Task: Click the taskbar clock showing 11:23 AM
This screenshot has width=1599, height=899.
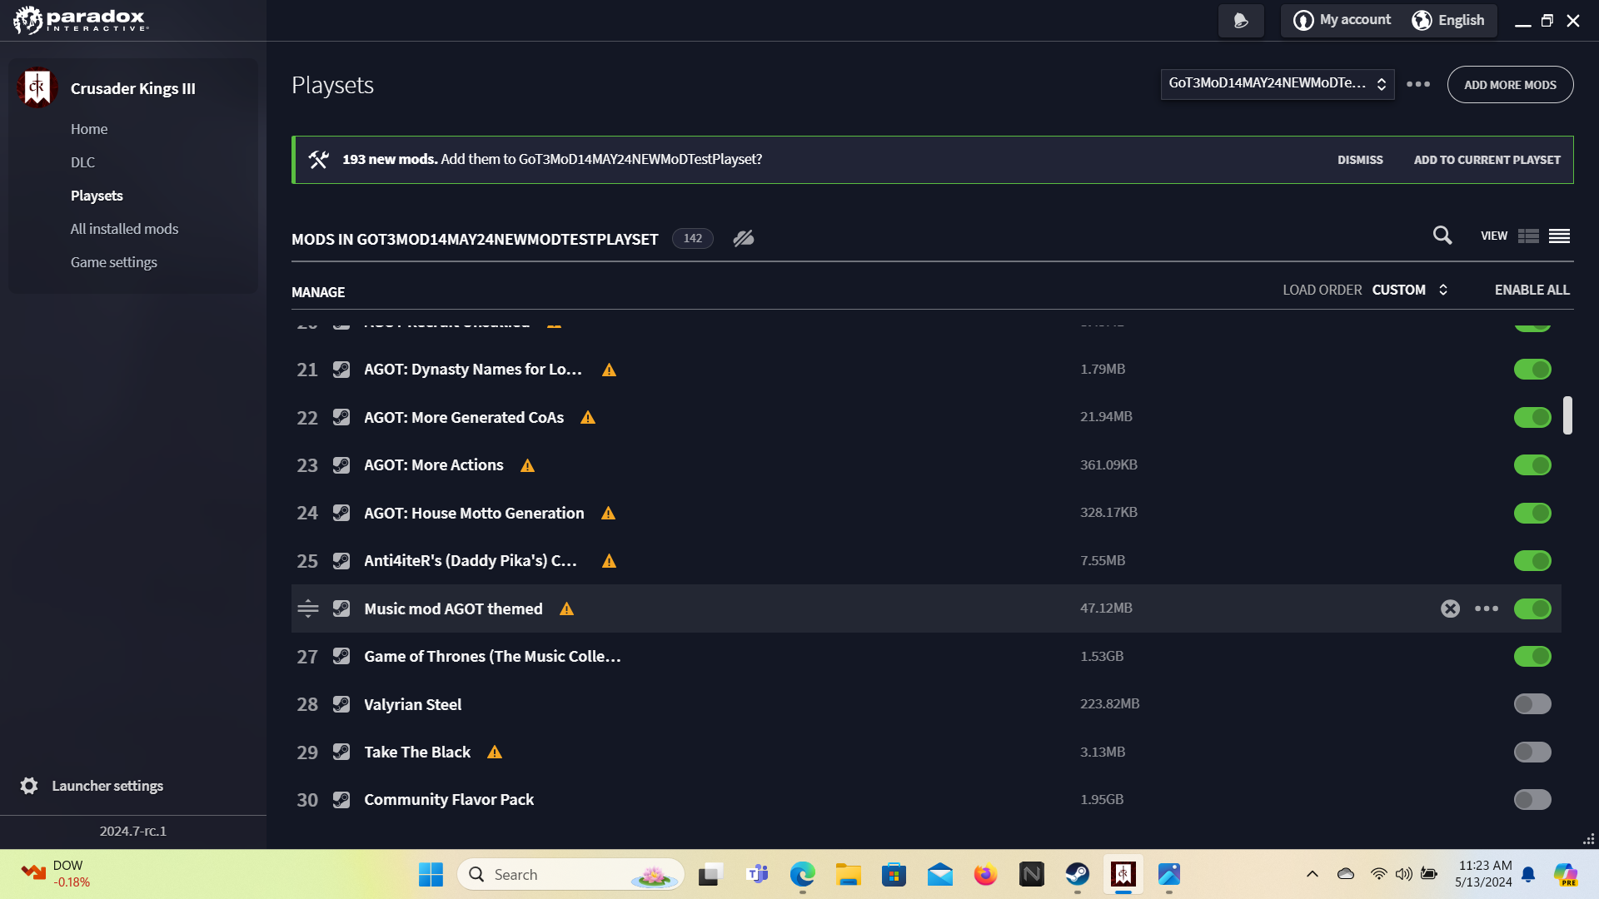Action: (x=1483, y=874)
